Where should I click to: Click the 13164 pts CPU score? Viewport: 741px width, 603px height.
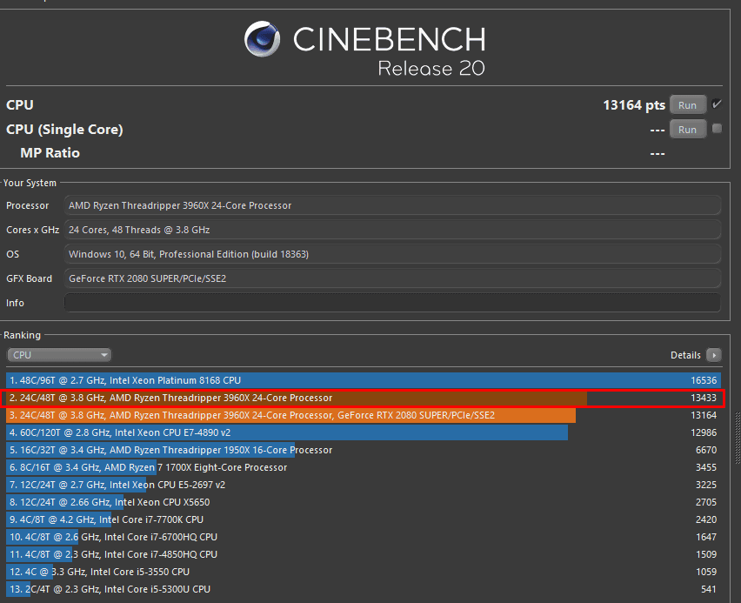point(634,105)
